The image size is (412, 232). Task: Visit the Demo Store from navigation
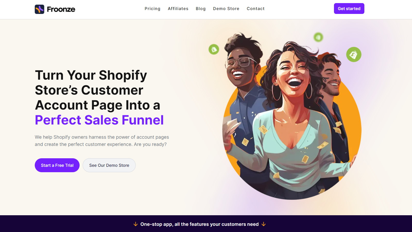(226, 9)
